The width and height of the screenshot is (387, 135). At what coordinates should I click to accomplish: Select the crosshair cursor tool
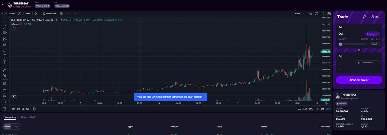pyautogui.click(x=5, y=21)
